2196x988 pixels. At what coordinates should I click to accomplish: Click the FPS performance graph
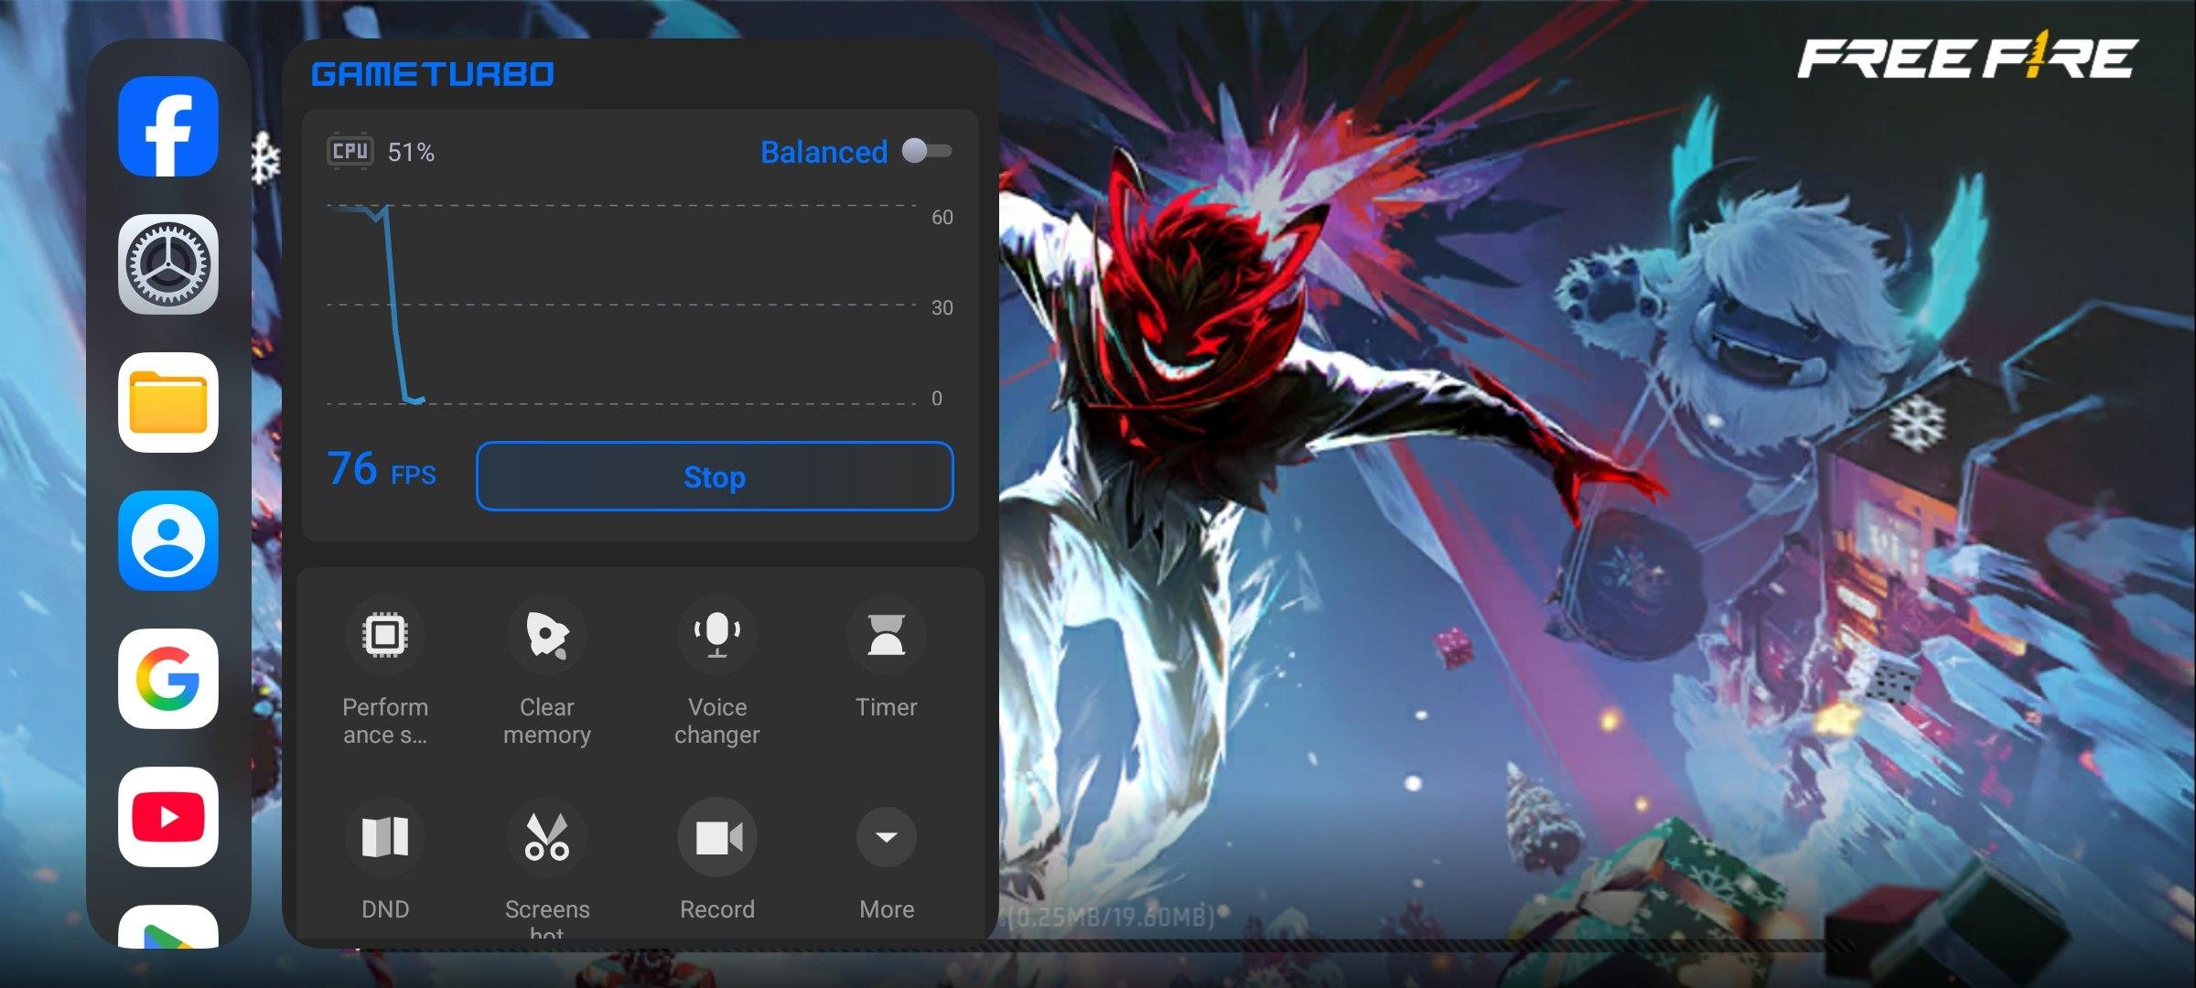(x=622, y=305)
